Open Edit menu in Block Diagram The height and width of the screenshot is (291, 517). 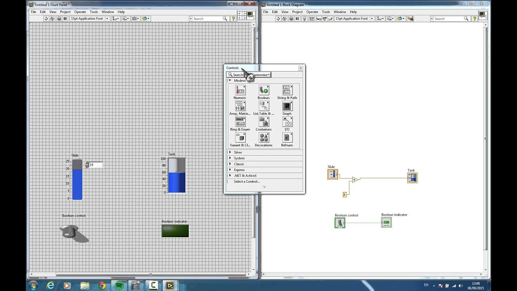275,12
